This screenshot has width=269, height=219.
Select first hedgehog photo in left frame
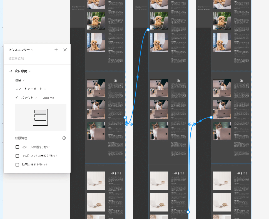(x=96, y=181)
